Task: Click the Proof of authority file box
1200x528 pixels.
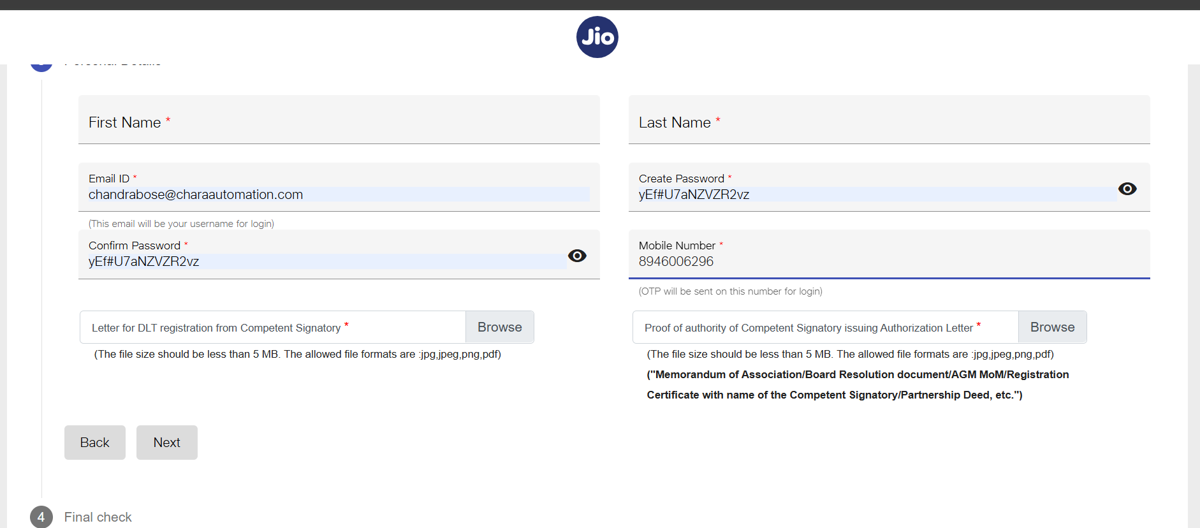Action: (x=825, y=328)
